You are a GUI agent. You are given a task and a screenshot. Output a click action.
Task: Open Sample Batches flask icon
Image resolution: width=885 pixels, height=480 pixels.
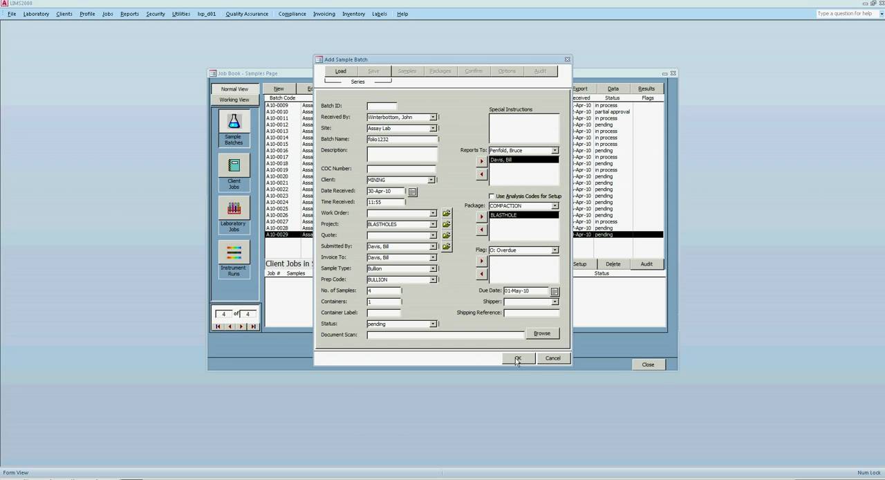[234, 121]
